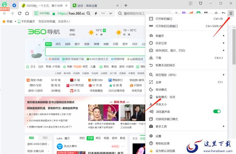This screenshot has width=236, height=154.
Task: Click the address bar URL field
Action: (71, 13)
